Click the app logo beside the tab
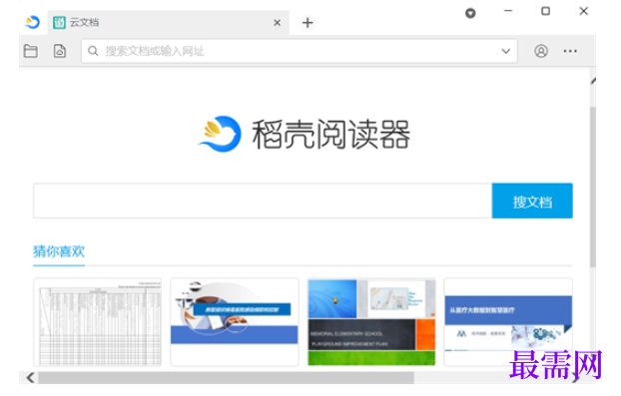The image size is (621, 396). pos(32,22)
